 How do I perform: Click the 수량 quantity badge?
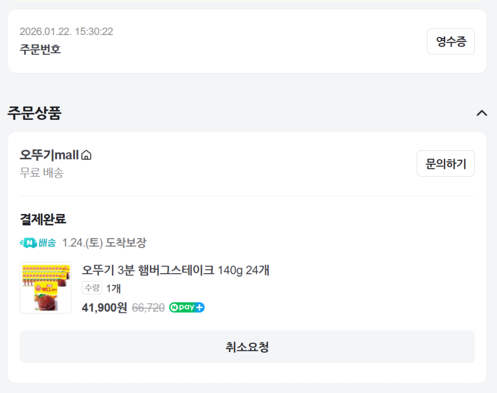point(92,288)
